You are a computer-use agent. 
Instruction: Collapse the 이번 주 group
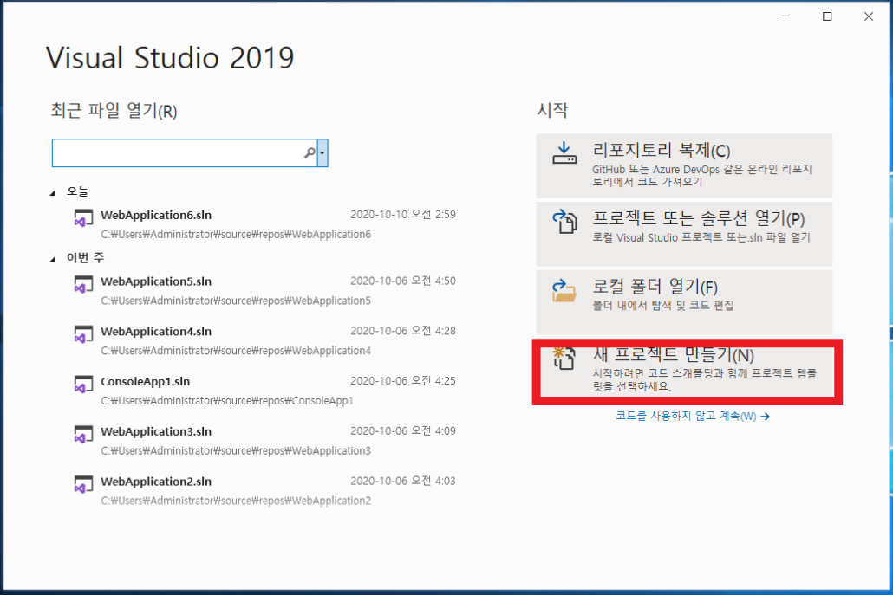(x=53, y=259)
